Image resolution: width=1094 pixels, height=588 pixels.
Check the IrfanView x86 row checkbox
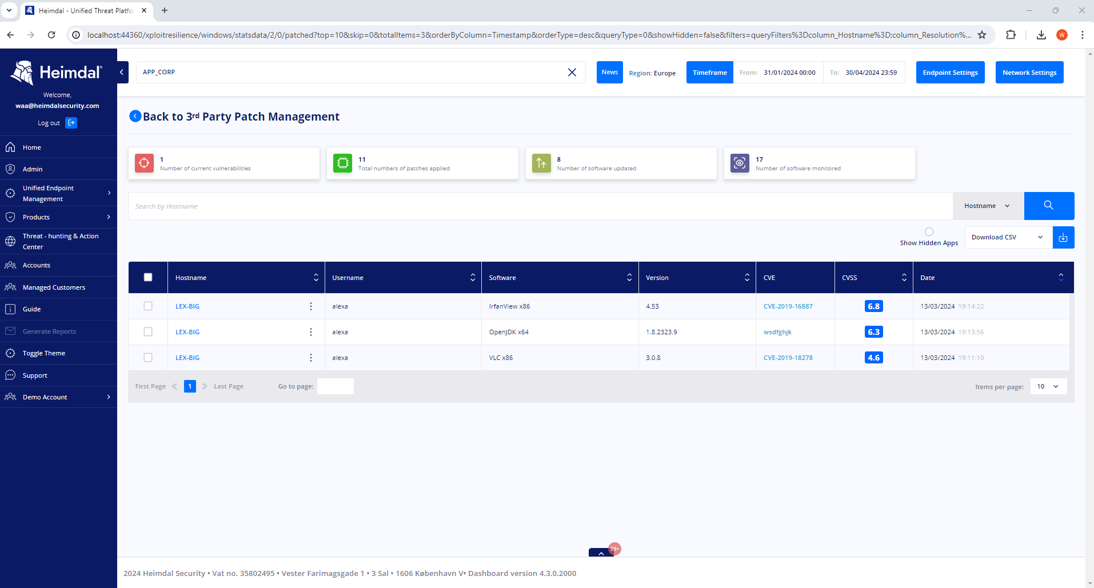click(x=148, y=306)
